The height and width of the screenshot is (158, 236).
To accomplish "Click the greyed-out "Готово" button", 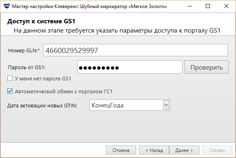I will pos(217,150).
